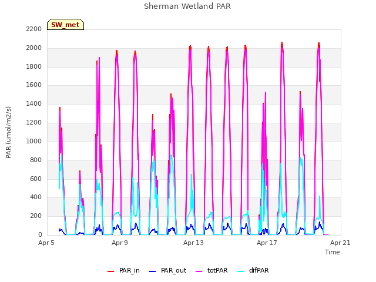Click the Sherman Wetland PAR chart title
Screen dimensions: 376x282
pos(187,6)
